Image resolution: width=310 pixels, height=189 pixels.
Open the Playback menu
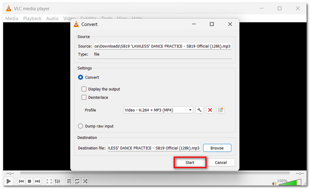coord(32,18)
